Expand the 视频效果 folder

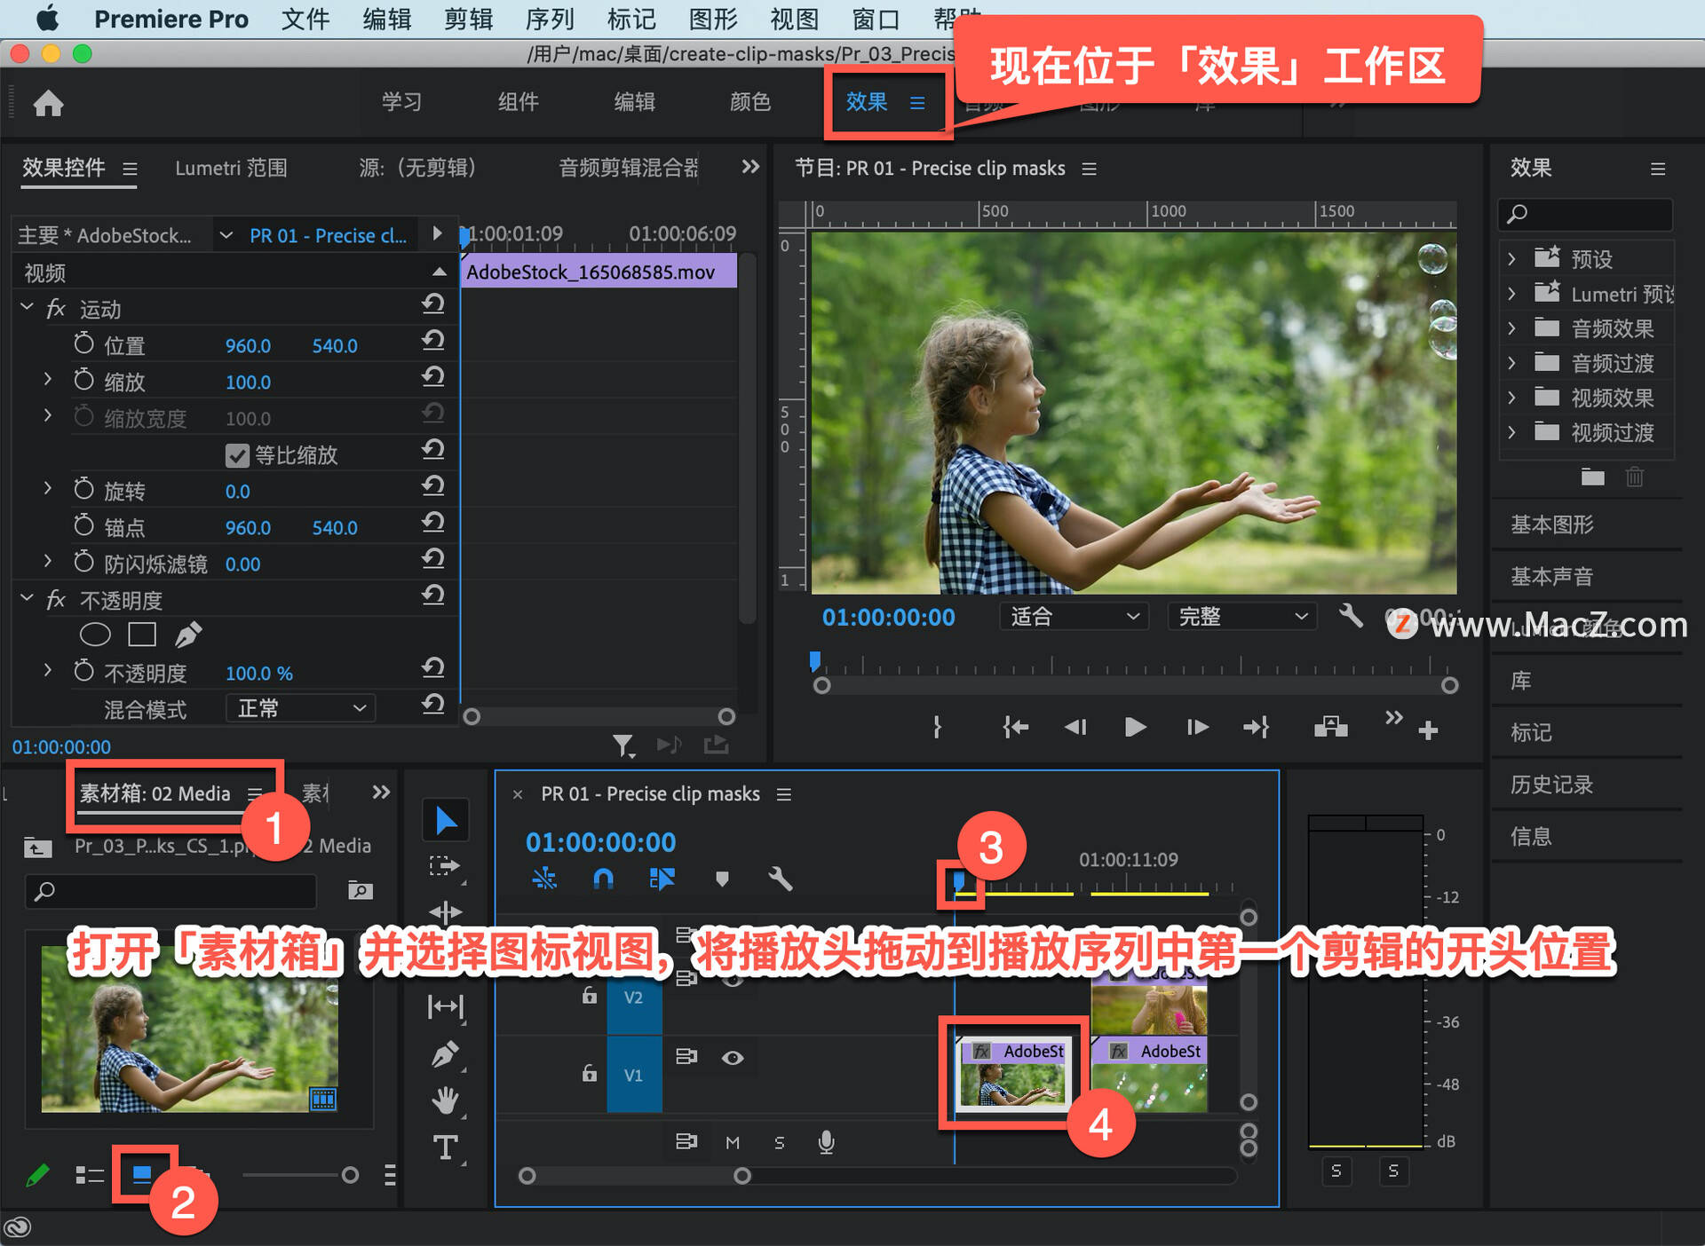tap(1511, 398)
